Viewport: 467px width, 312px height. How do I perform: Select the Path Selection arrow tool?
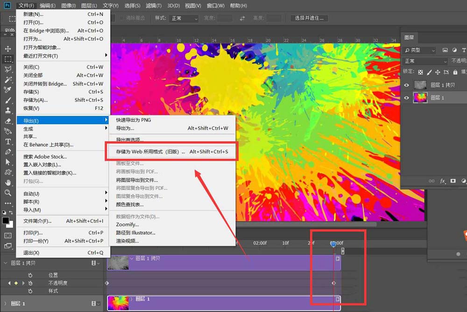pyautogui.click(x=8, y=162)
